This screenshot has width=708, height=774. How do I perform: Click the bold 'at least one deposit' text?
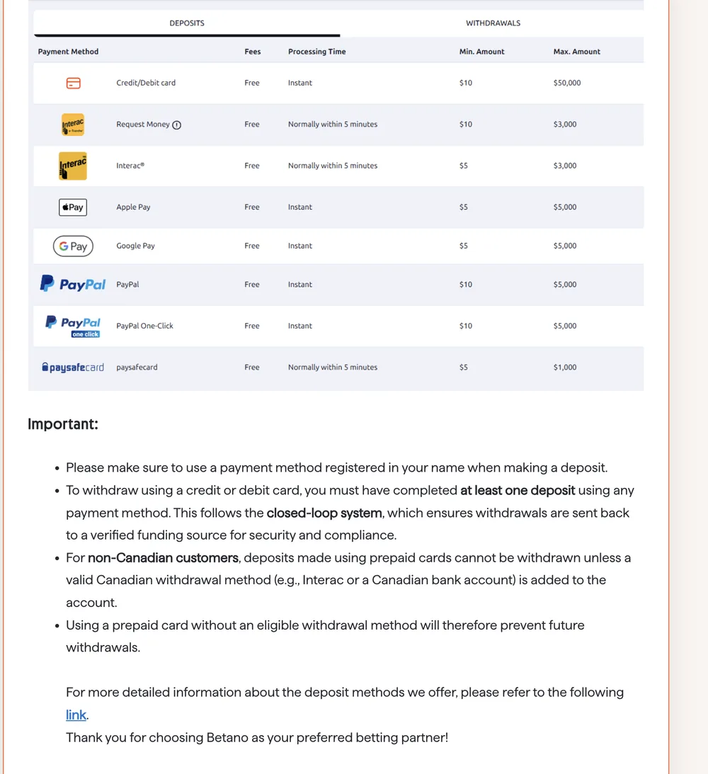[x=518, y=490]
